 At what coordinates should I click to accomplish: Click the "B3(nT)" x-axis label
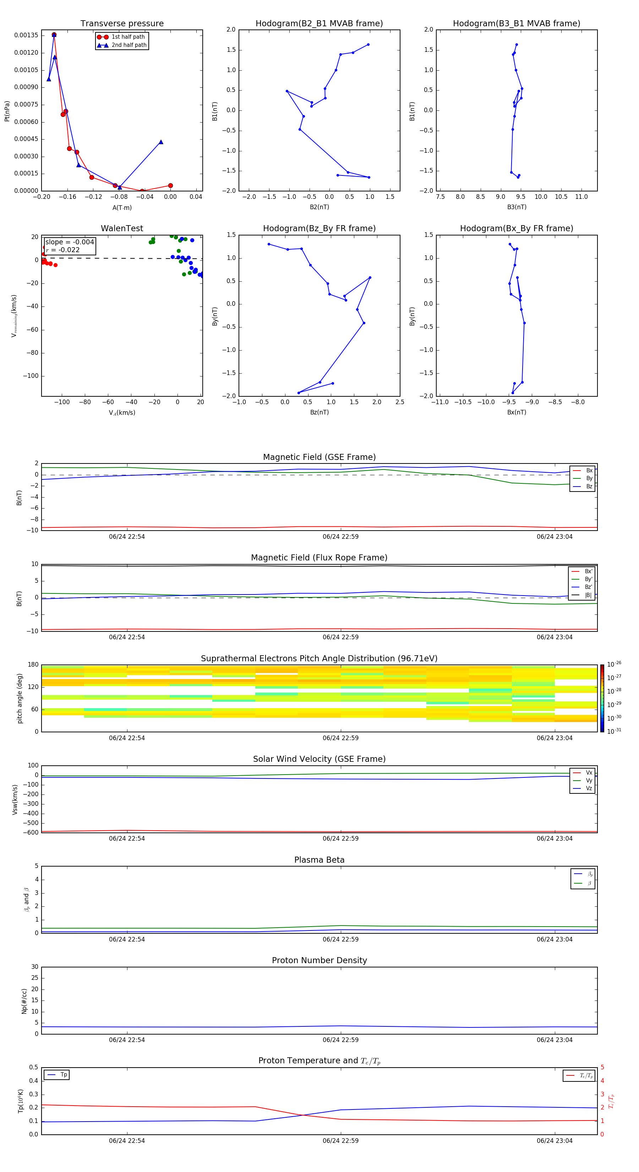[517, 207]
